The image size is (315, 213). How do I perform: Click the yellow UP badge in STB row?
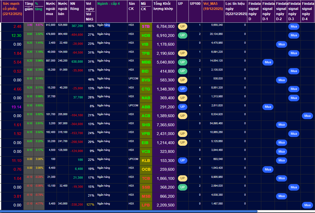point(183,26)
